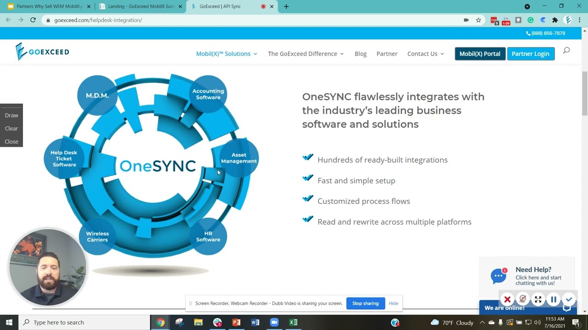Open the site search magnifier icon
This screenshot has height=330, width=588.
click(x=566, y=50)
